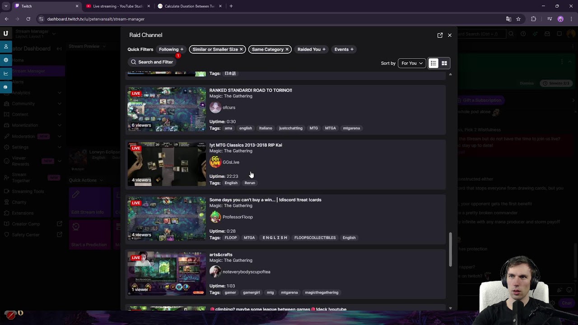Close the Twitch browser tab

[x=77, y=6]
